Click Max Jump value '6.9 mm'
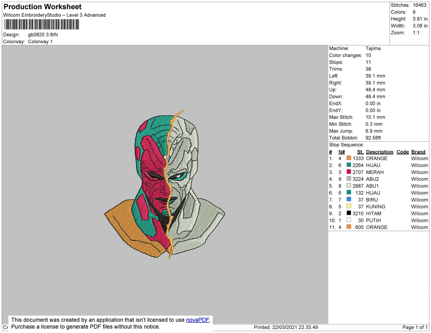 pyautogui.click(x=374, y=131)
